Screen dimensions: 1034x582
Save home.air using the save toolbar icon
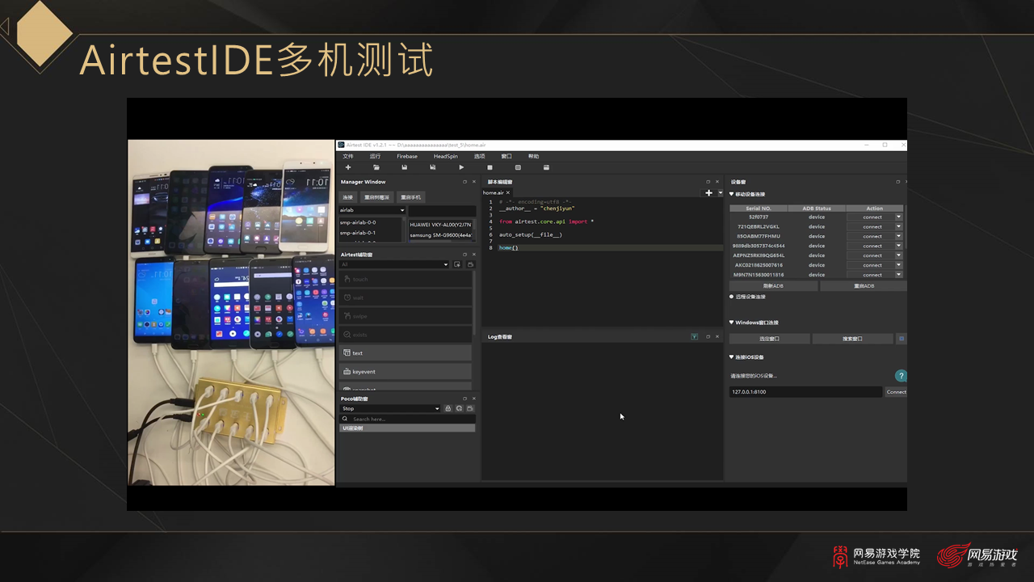pos(405,167)
